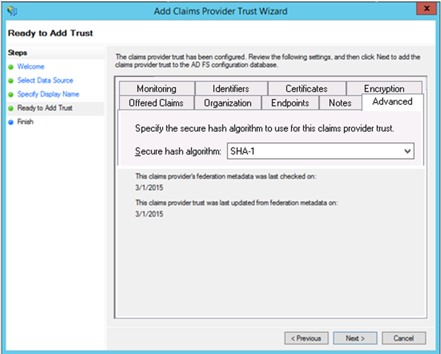Close the Add Claims Provider Trust Wizard
The height and width of the screenshot is (354, 441).
[423, 10]
